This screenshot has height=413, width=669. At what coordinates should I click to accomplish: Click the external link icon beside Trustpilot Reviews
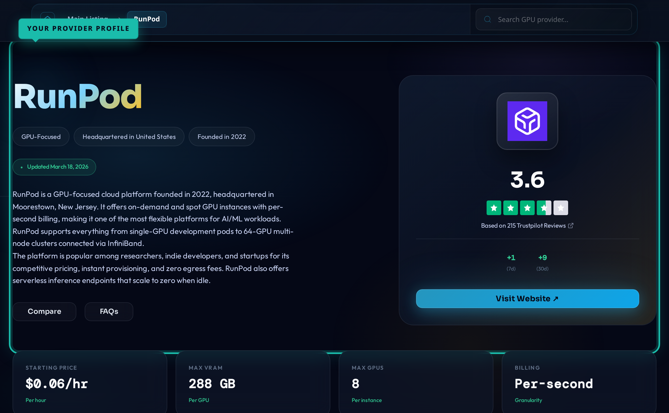570,226
